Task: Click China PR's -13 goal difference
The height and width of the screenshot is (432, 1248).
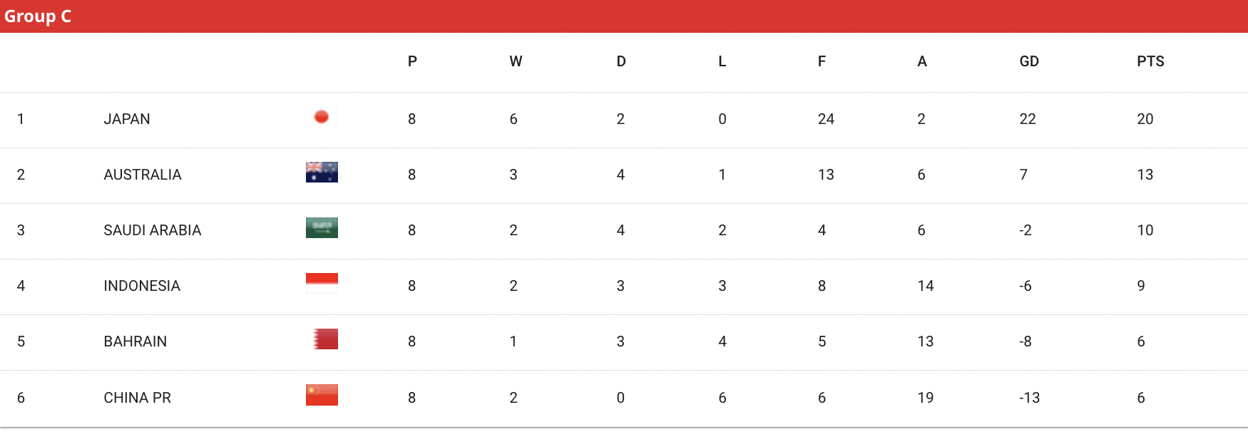Action: 1029,398
